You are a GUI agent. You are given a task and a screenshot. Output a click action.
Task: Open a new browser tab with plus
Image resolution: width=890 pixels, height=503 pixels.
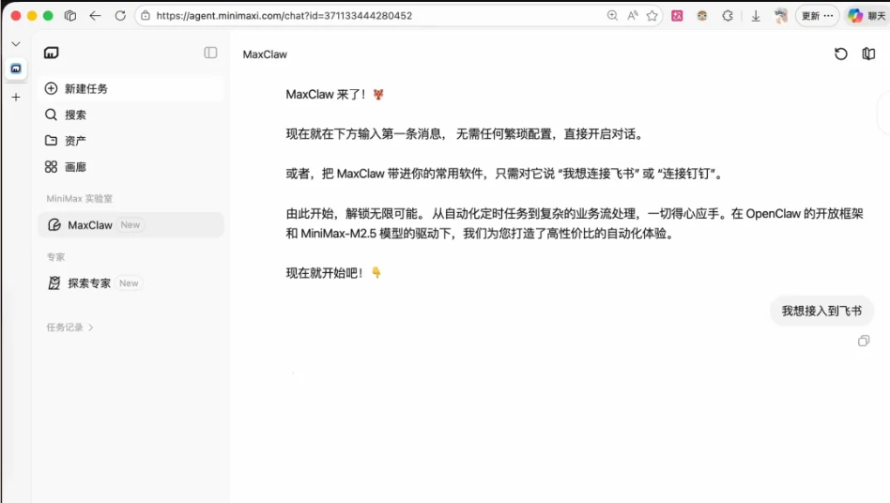(x=16, y=98)
